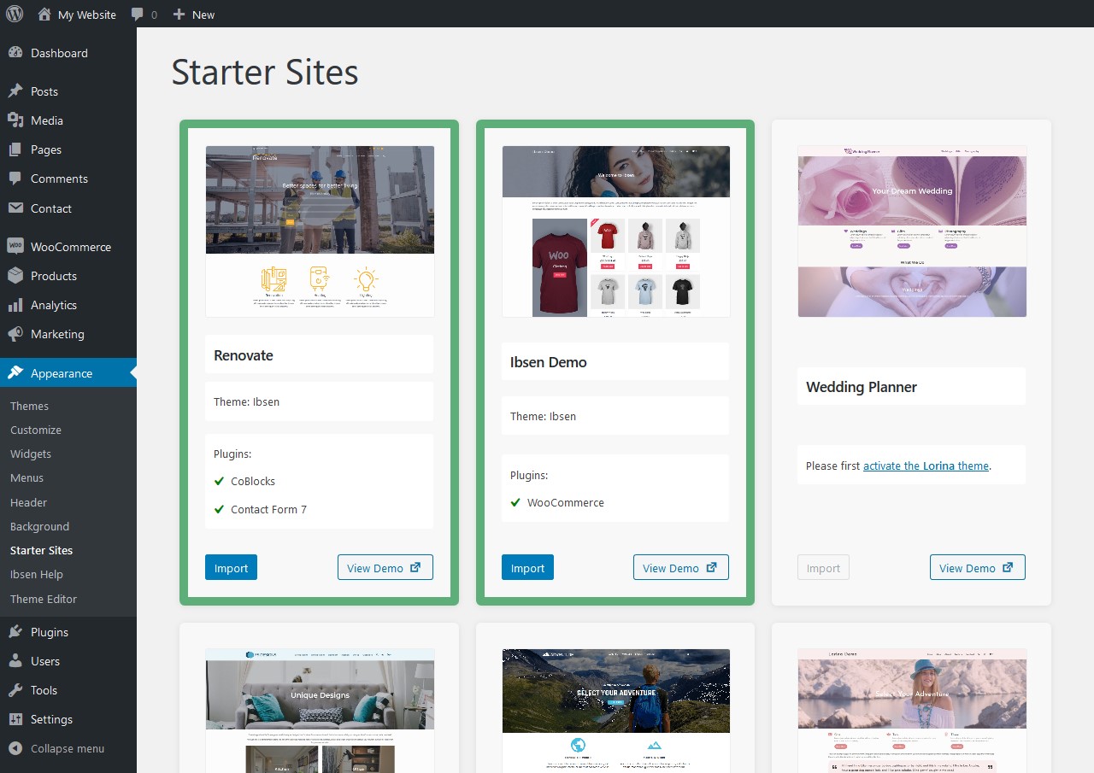Click the Analytics bar chart icon

coord(15,305)
